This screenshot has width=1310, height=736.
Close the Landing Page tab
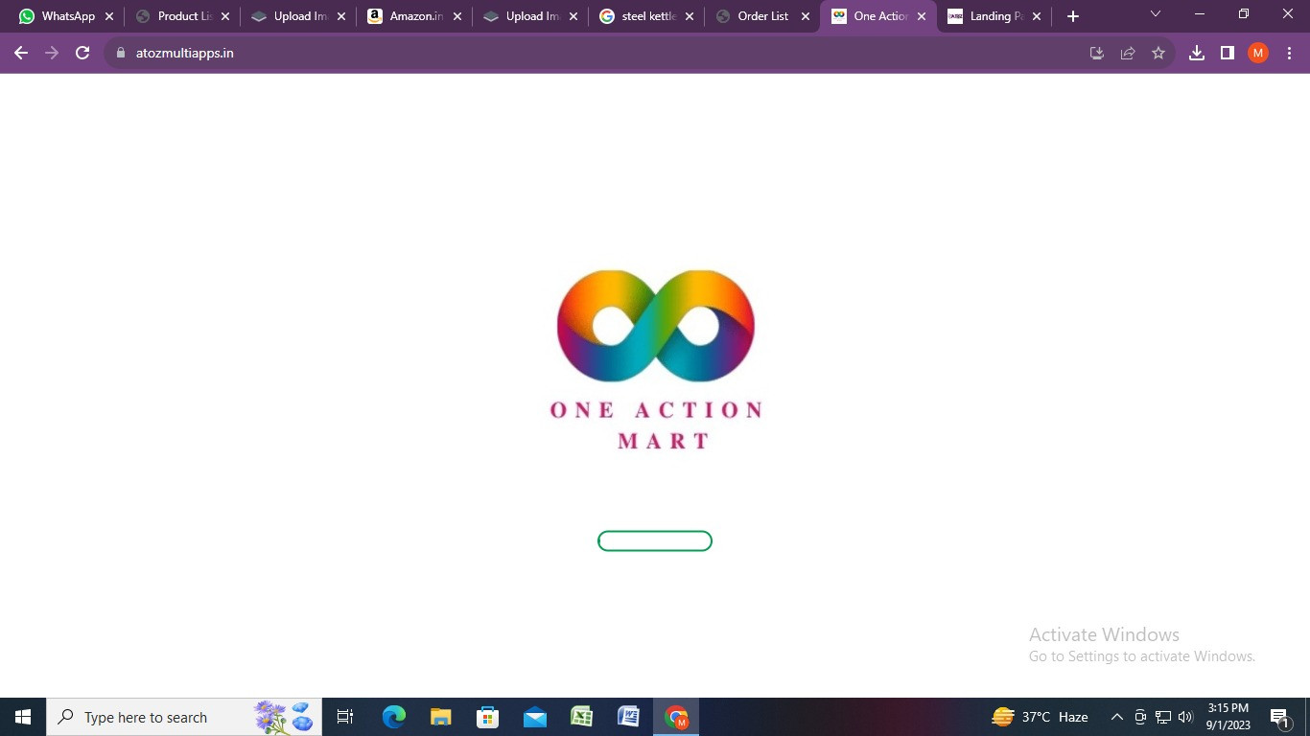[x=1037, y=16]
